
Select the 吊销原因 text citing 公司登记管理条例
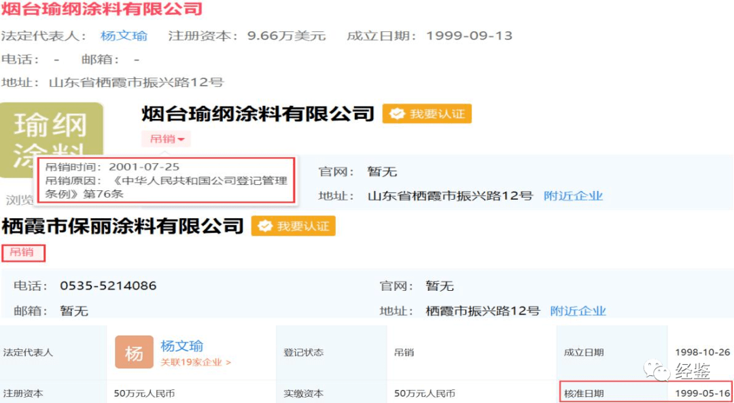coord(167,187)
